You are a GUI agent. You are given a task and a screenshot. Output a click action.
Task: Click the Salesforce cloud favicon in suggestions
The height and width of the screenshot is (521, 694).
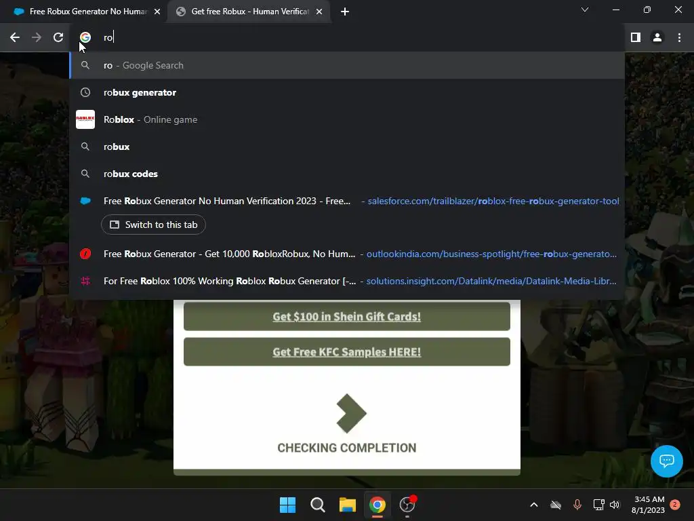[85, 201]
